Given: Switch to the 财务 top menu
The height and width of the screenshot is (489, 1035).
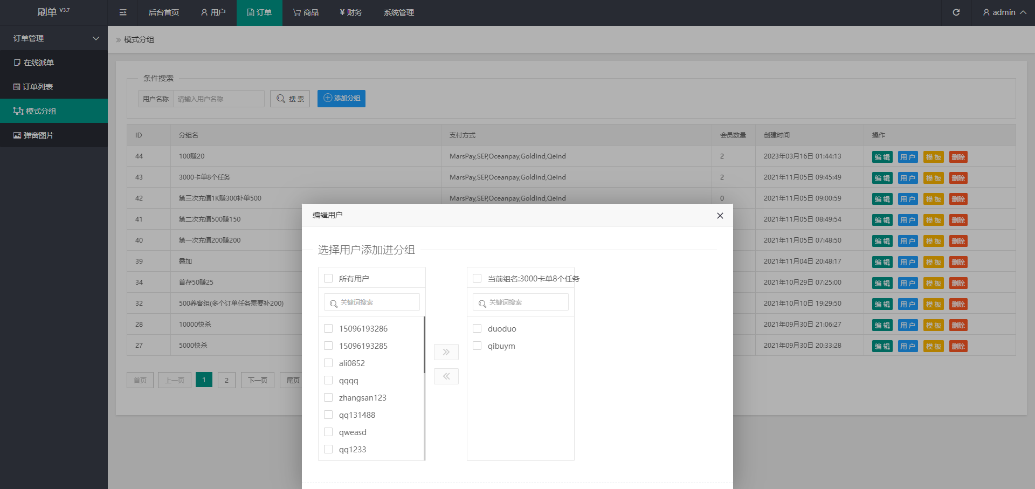Looking at the screenshot, I should pos(350,12).
